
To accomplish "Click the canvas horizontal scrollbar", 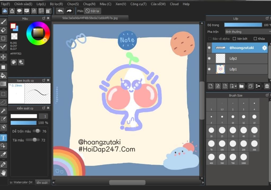I will (127, 182).
